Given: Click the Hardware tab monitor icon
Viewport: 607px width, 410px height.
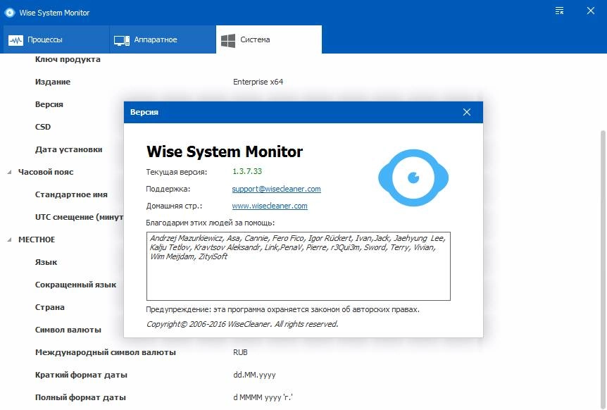Looking at the screenshot, I should pyautogui.click(x=122, y=40).
